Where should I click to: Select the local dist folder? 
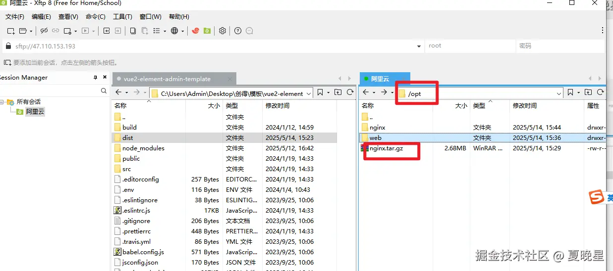[x=224, y=138]
